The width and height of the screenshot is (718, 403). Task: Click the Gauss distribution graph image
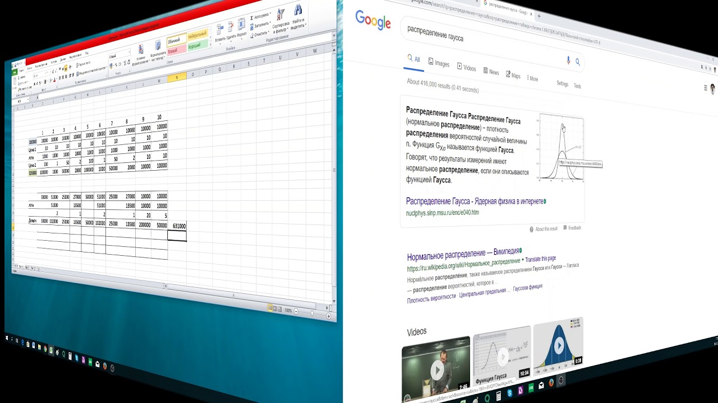(561, 148)
